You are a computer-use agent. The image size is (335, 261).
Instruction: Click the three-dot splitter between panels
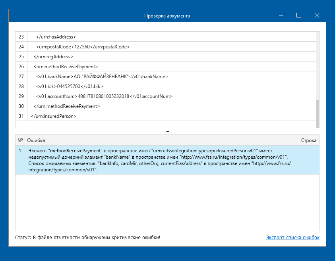point(167,131)
